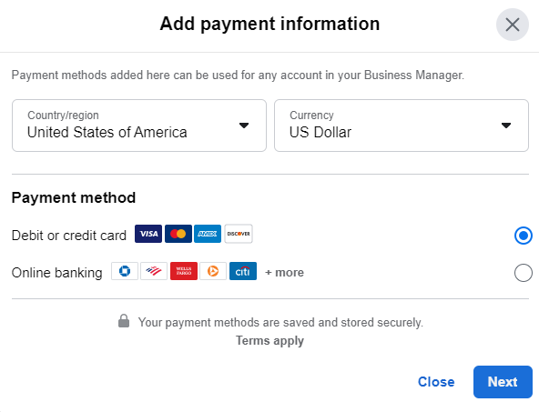This screenshot has height=412, width=539.
Task: Click the American Express logo
Action: (208, 234)
